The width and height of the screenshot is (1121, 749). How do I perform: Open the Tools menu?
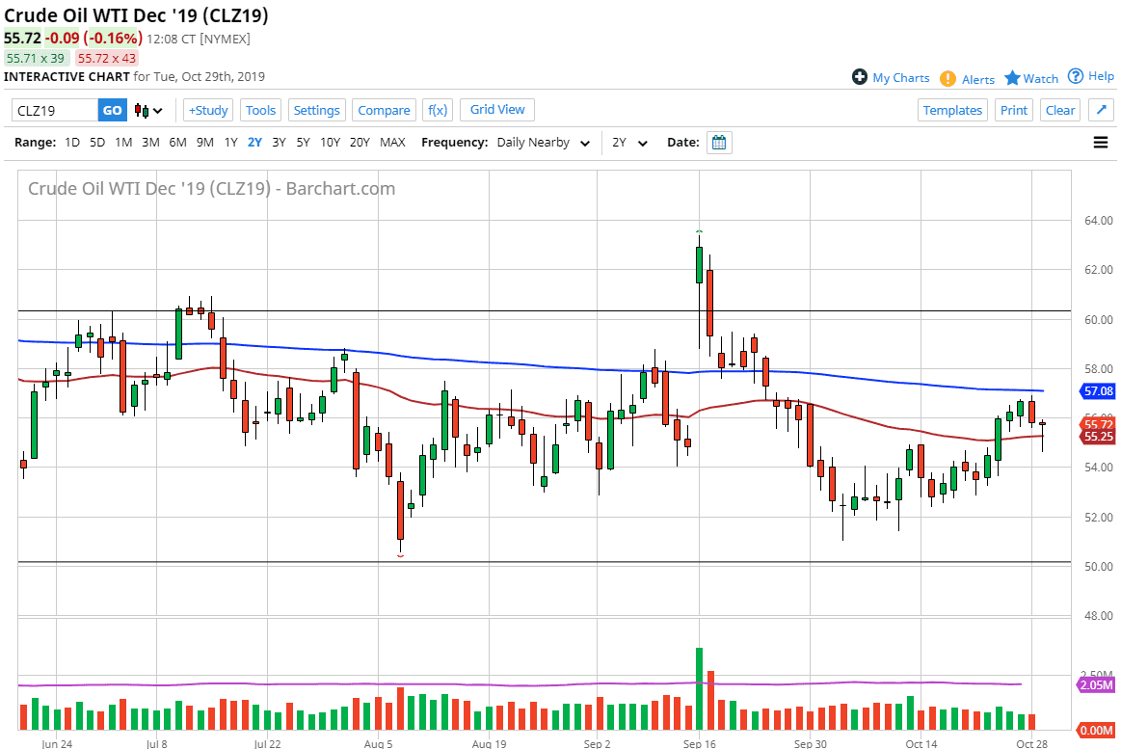[x=260, y=110]
